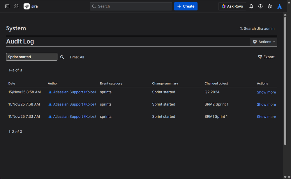Show more for Q2 2024 entry
This screenshot has height=179, width=291.
coord(266,92)
